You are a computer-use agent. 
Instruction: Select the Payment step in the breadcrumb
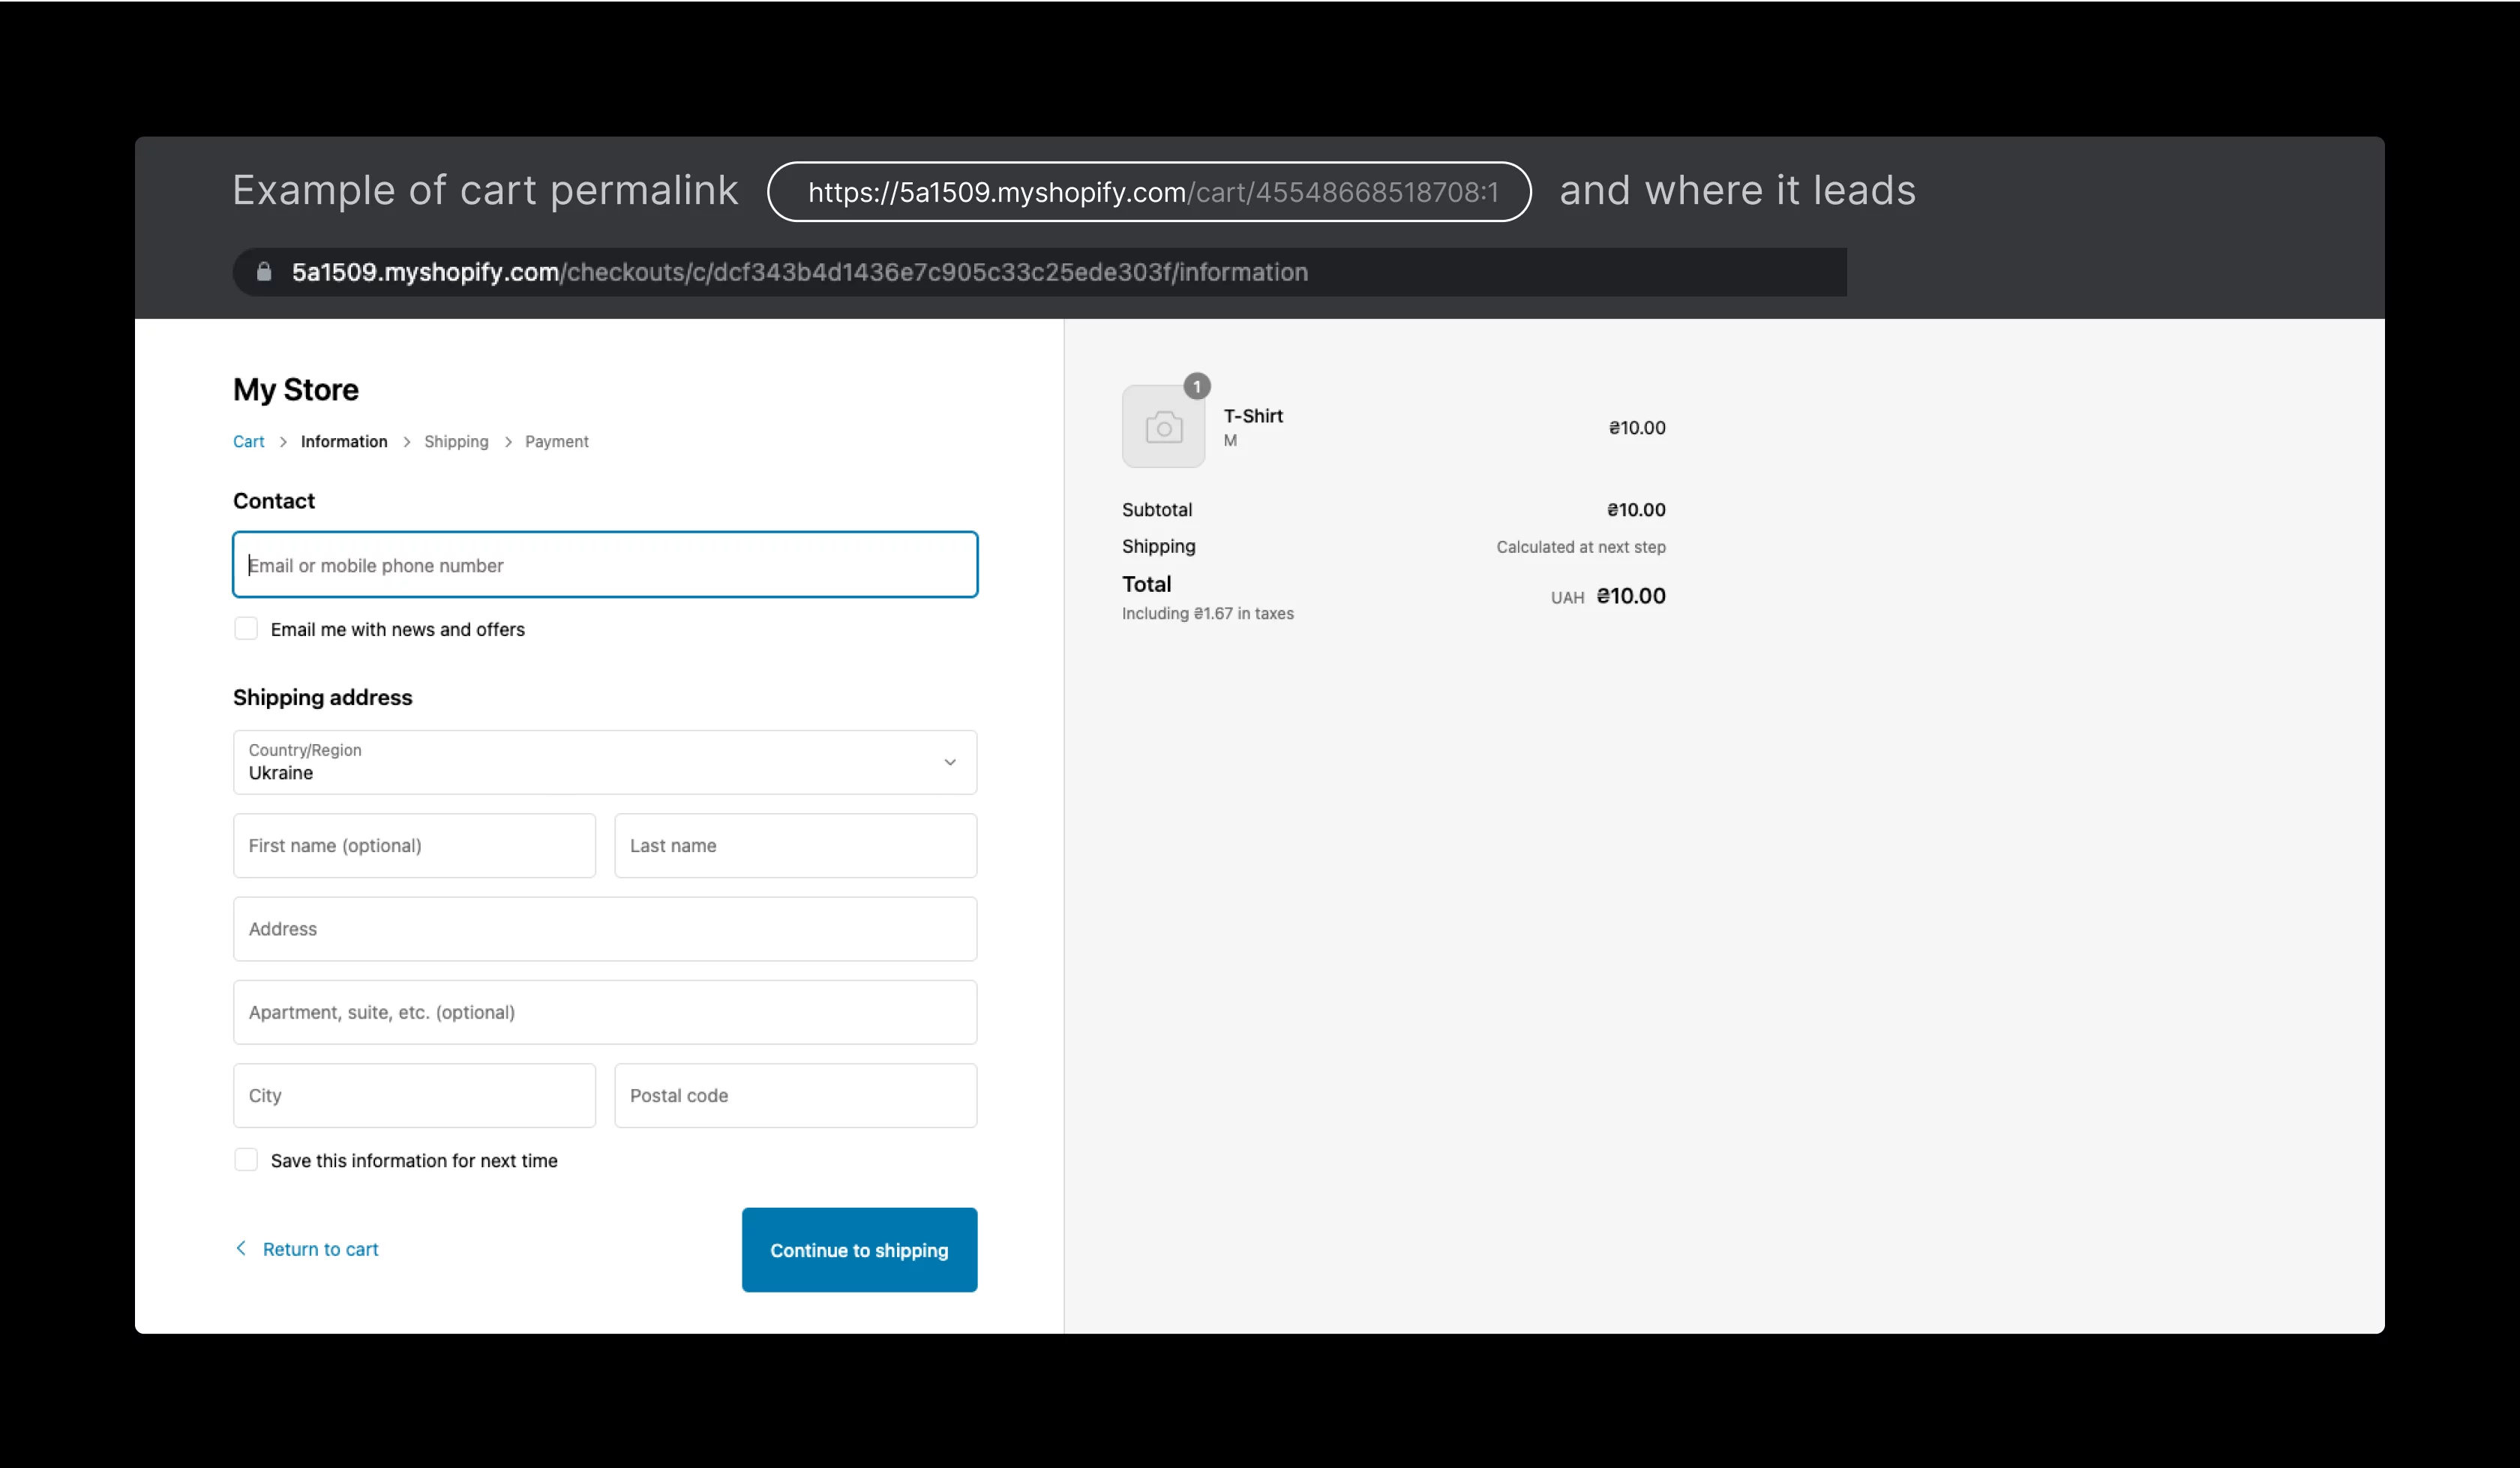[556, 441]
